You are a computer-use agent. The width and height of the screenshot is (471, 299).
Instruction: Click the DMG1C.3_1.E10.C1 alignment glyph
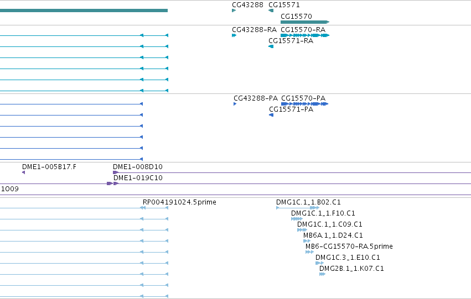click(x=319, y=263)
